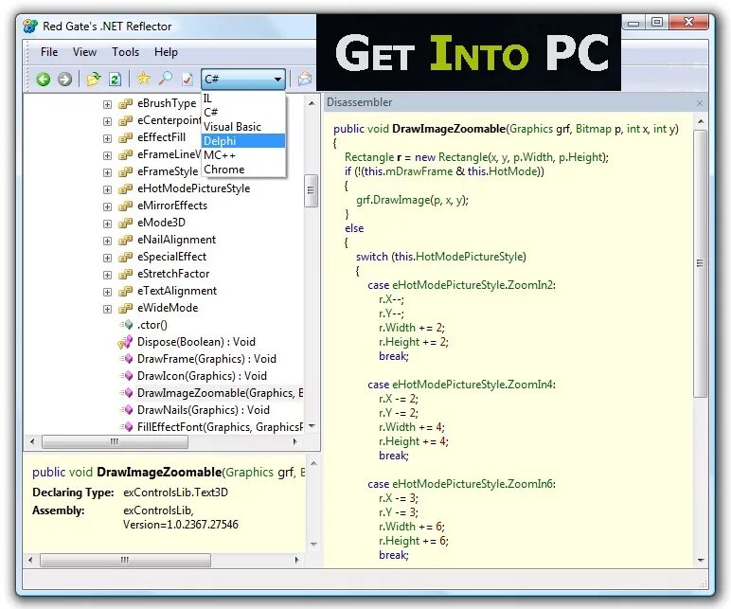Open assembly via folder toolbar icon

click(x=93, y=79)
